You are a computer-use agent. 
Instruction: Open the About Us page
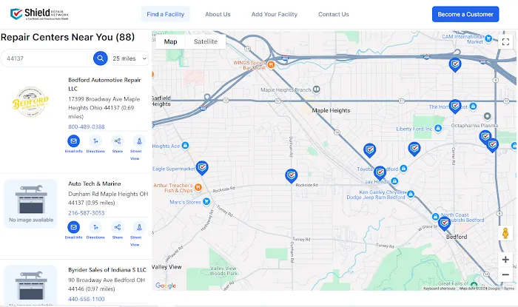[218, 14]
